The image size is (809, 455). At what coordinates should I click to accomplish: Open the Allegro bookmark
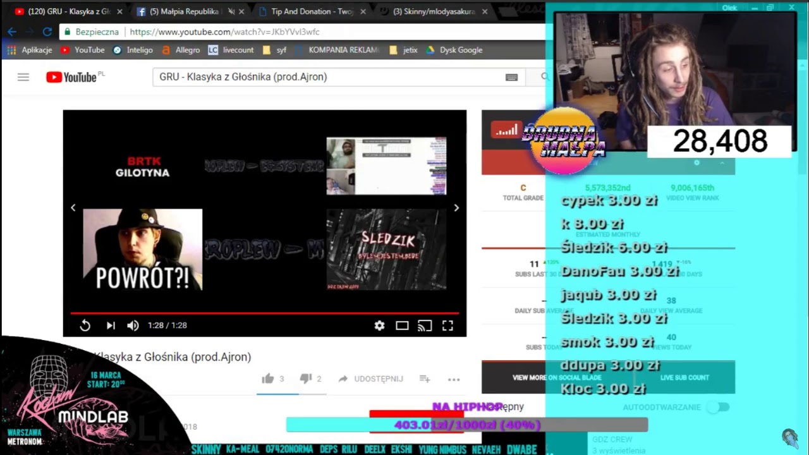coord(181,50)
